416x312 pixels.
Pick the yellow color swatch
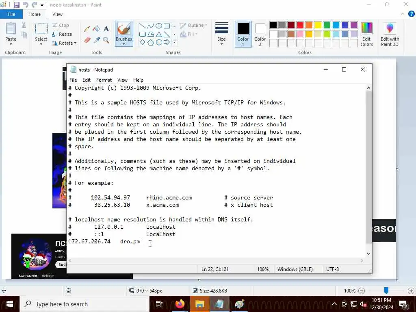(x=318, y=25)
